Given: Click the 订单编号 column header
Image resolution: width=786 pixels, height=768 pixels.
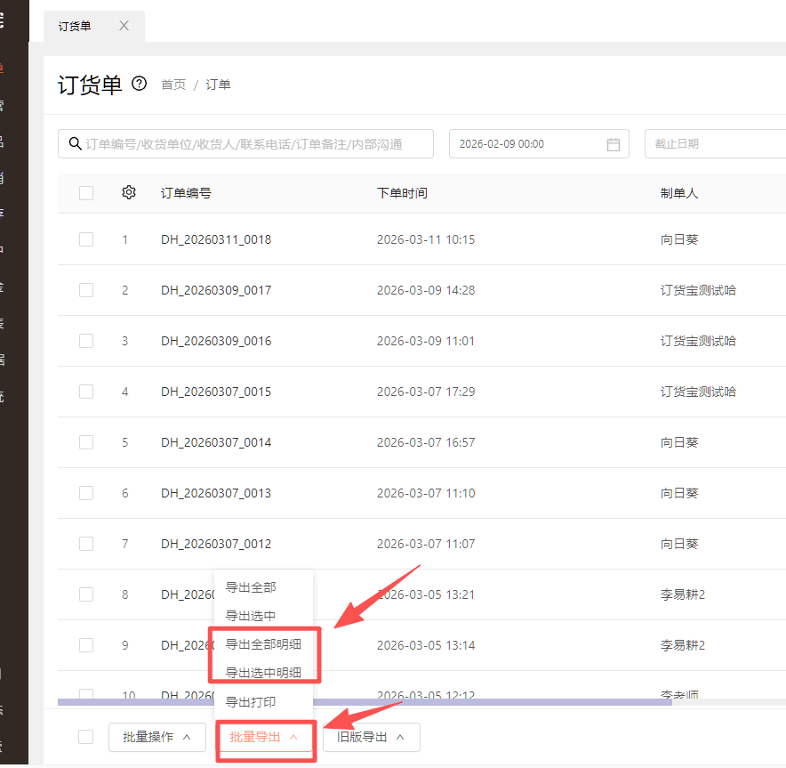Looking at the screenshot, I should tap(186, 193).
